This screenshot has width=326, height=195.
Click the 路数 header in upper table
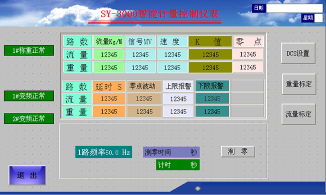point(77,41)
